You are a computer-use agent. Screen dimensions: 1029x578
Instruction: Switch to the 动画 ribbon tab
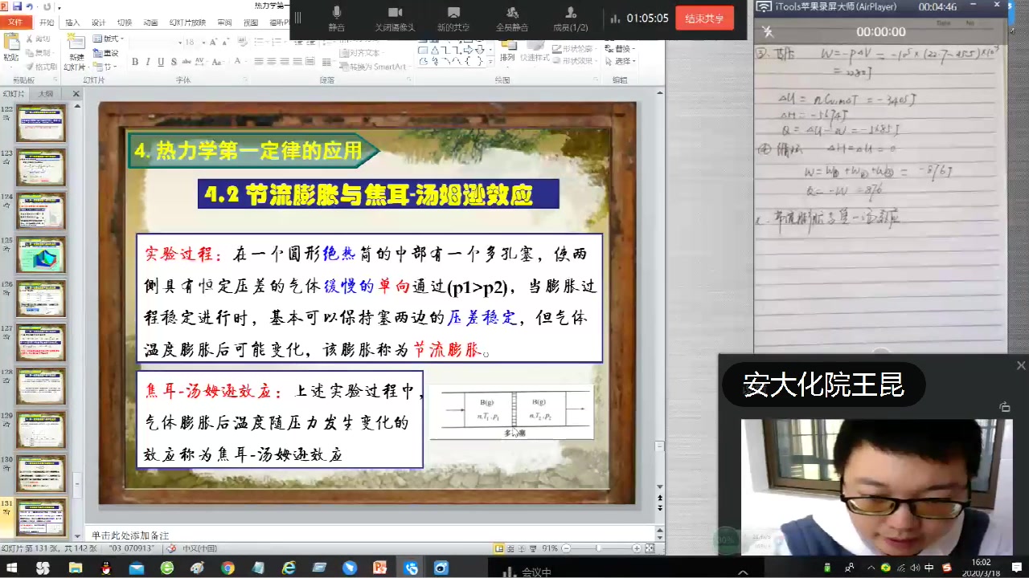coord(150,22)
